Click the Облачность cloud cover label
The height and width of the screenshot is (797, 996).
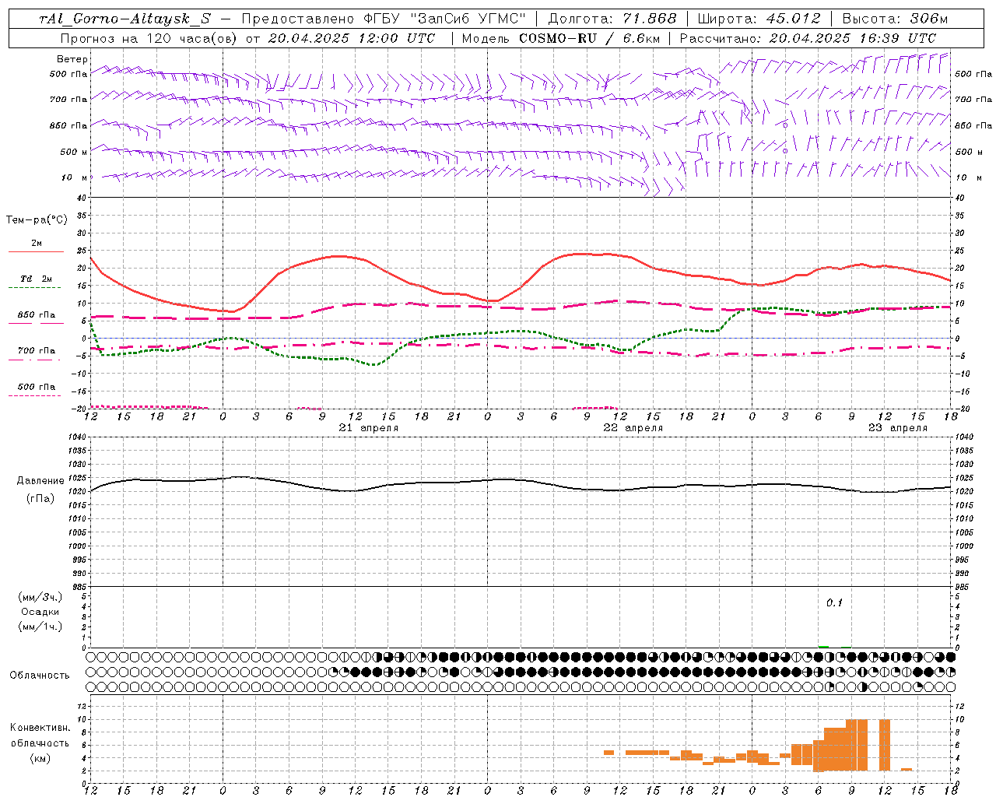point(40,676)
